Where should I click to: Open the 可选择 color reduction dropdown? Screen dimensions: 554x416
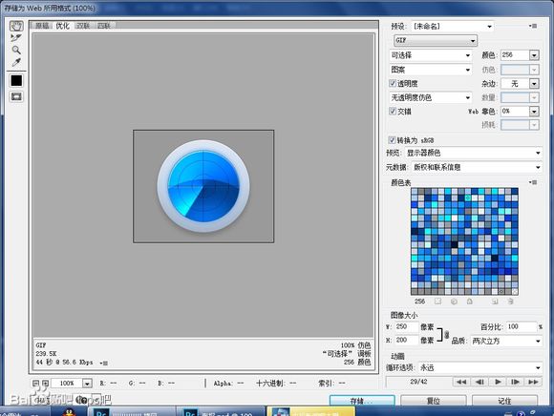(431, 55)
